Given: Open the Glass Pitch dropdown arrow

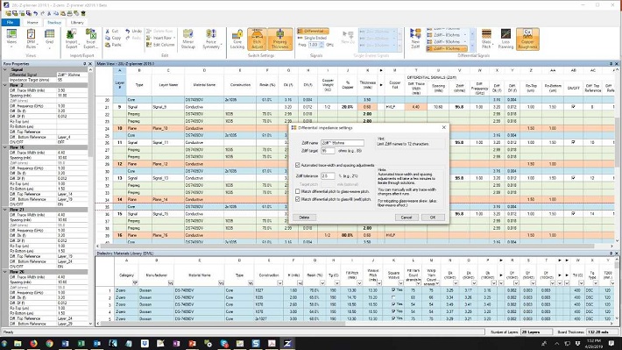Looking at the screenshot, I should pyautogui.click(x=491, y=44).
